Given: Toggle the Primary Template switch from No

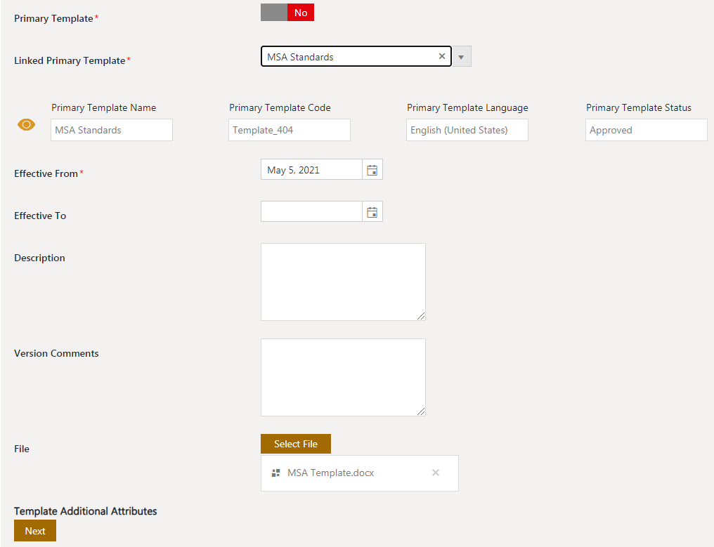Looking at the screenshot, I should click(287, 13).
